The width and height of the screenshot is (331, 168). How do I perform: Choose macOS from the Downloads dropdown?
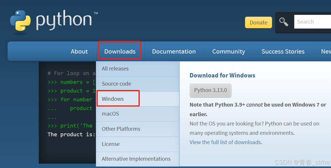(x=138, y=114)
